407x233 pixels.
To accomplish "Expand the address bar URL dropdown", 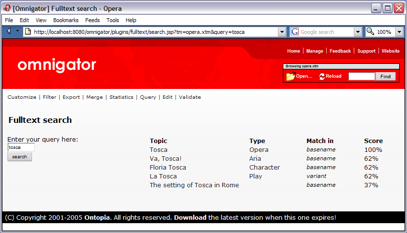I will tap(282, 31).
